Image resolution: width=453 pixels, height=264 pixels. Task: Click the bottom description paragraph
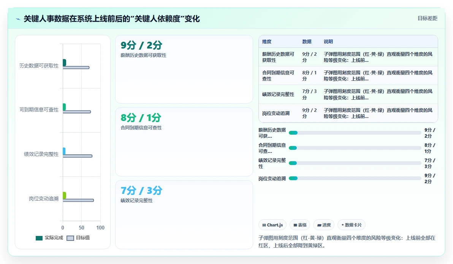tap(347, 242)
